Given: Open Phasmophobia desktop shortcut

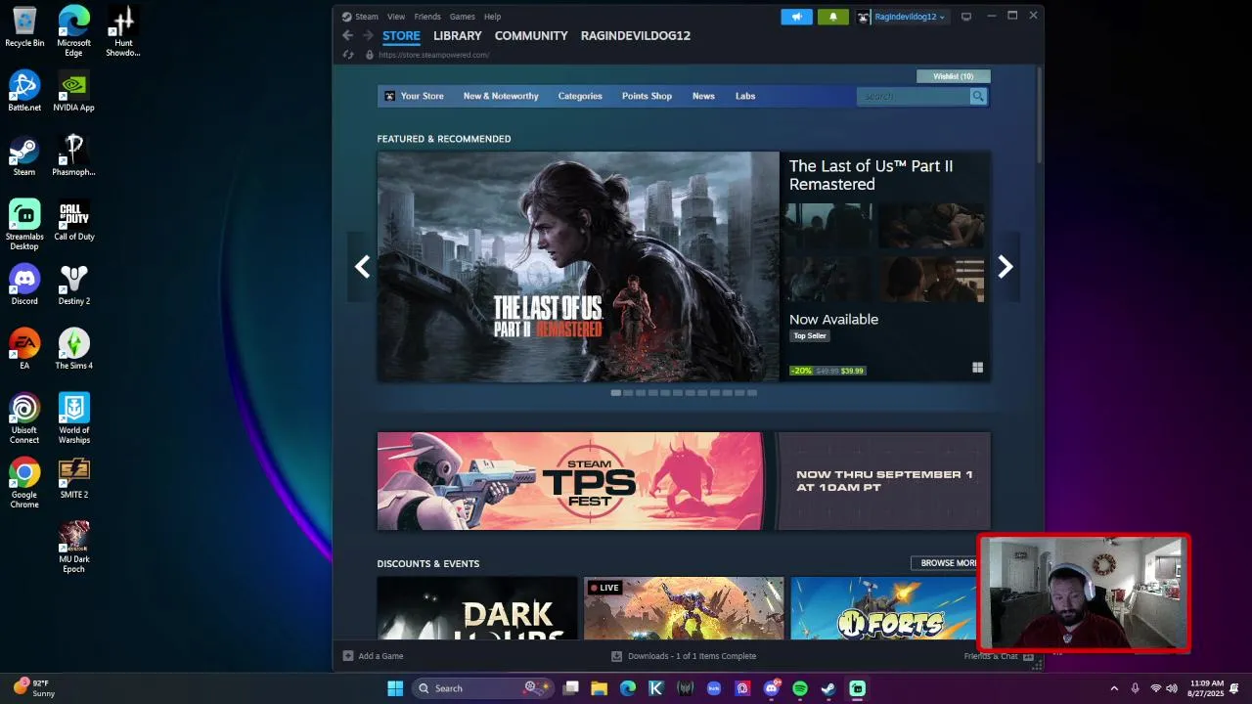Looking at the screenshot, I should [73, 155].
